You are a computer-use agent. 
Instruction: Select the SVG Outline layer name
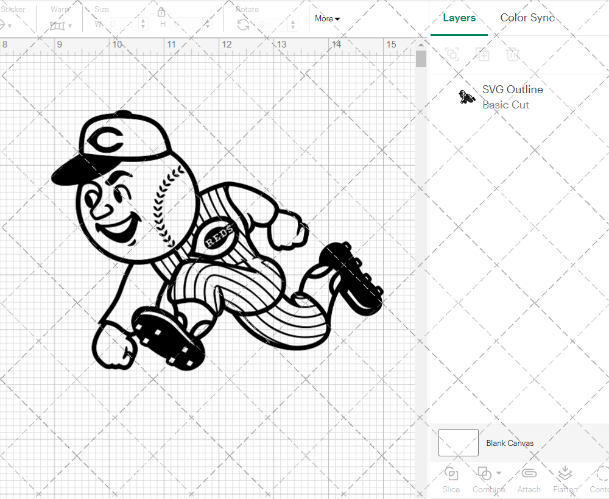click(x=513, y=90)
